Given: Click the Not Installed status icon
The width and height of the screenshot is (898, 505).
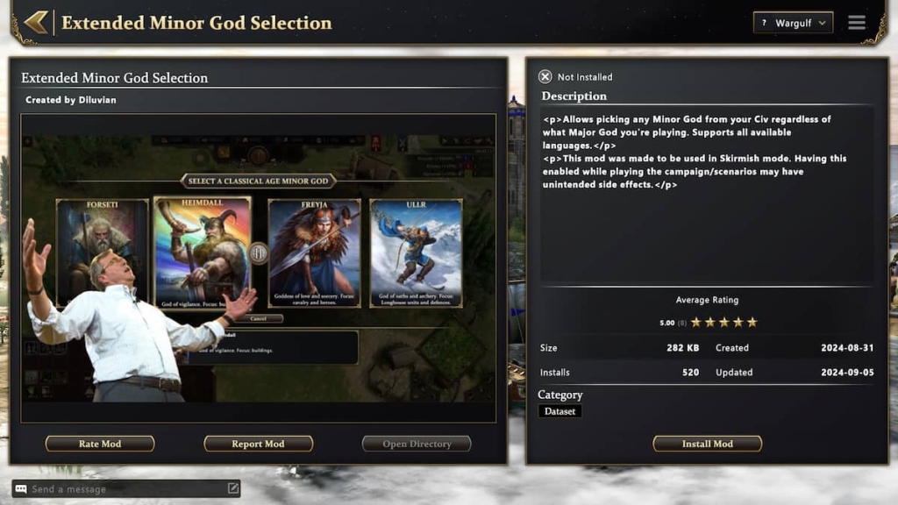Looking at the screenshot, I should pyautogui.click(x=545, y=77).
